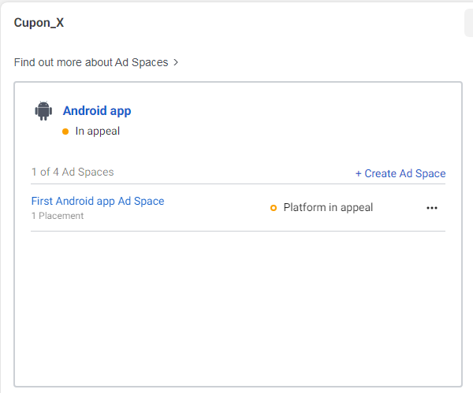473x393 pixels.
Task: Open the three-dot menu for the Ad Space
Action: [x=432, y=208]
